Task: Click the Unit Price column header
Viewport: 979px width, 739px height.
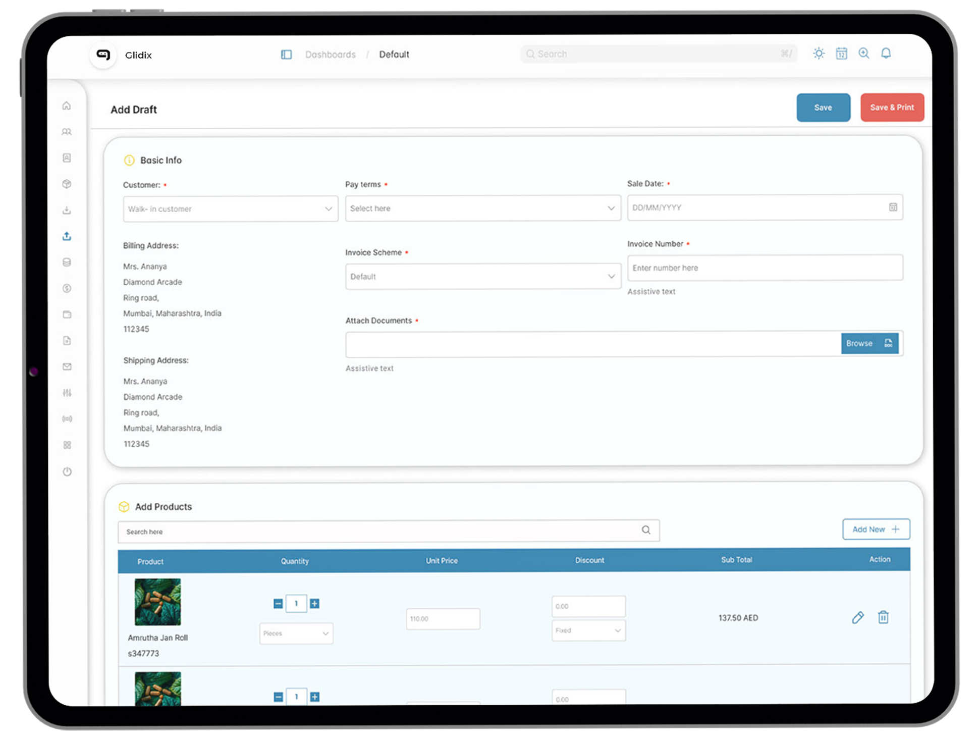Action: coord(442,560)
